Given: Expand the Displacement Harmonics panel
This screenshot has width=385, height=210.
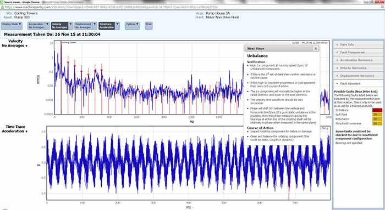Looking at the screenshot, I should click(x=358, y=76).
